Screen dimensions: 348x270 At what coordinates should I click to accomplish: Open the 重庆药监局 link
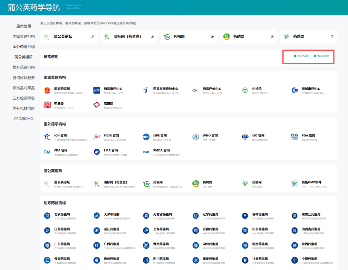210,259
